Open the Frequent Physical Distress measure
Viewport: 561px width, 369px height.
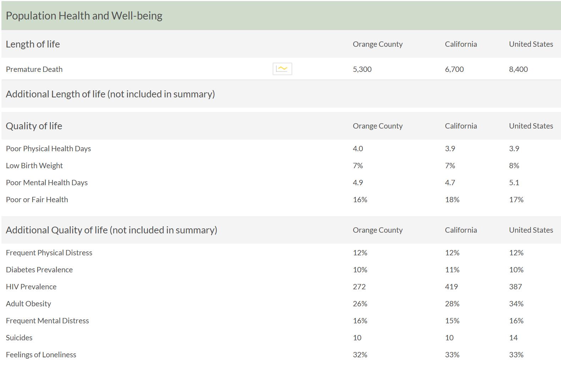coord(49,253)
